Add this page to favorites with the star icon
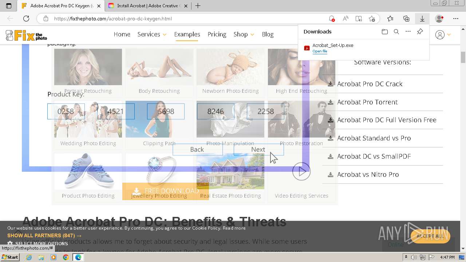Screen dimensions: 466x262 point(372,19)
